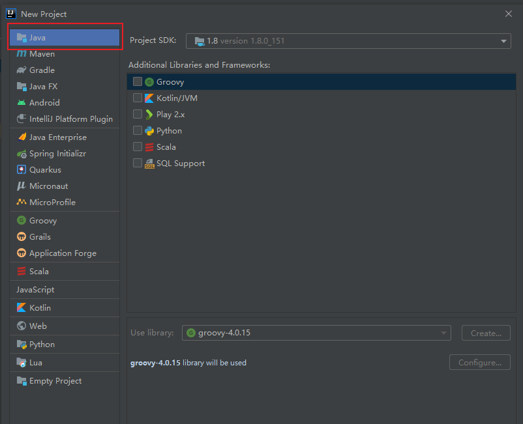
Task: Click the Scala text in the frameworks list
Action: pyautogui.click(x=166, y=147)
